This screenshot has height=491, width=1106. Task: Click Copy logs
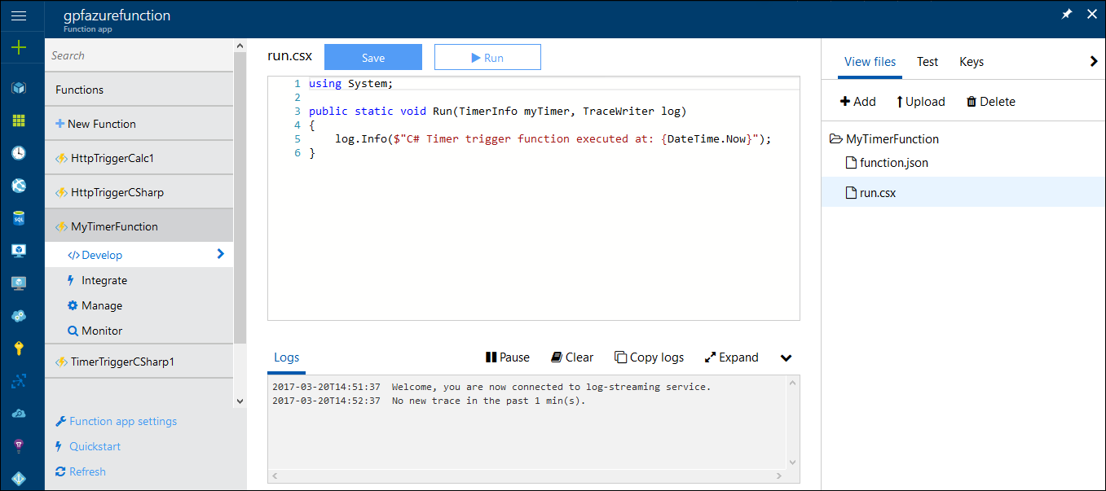649,357
